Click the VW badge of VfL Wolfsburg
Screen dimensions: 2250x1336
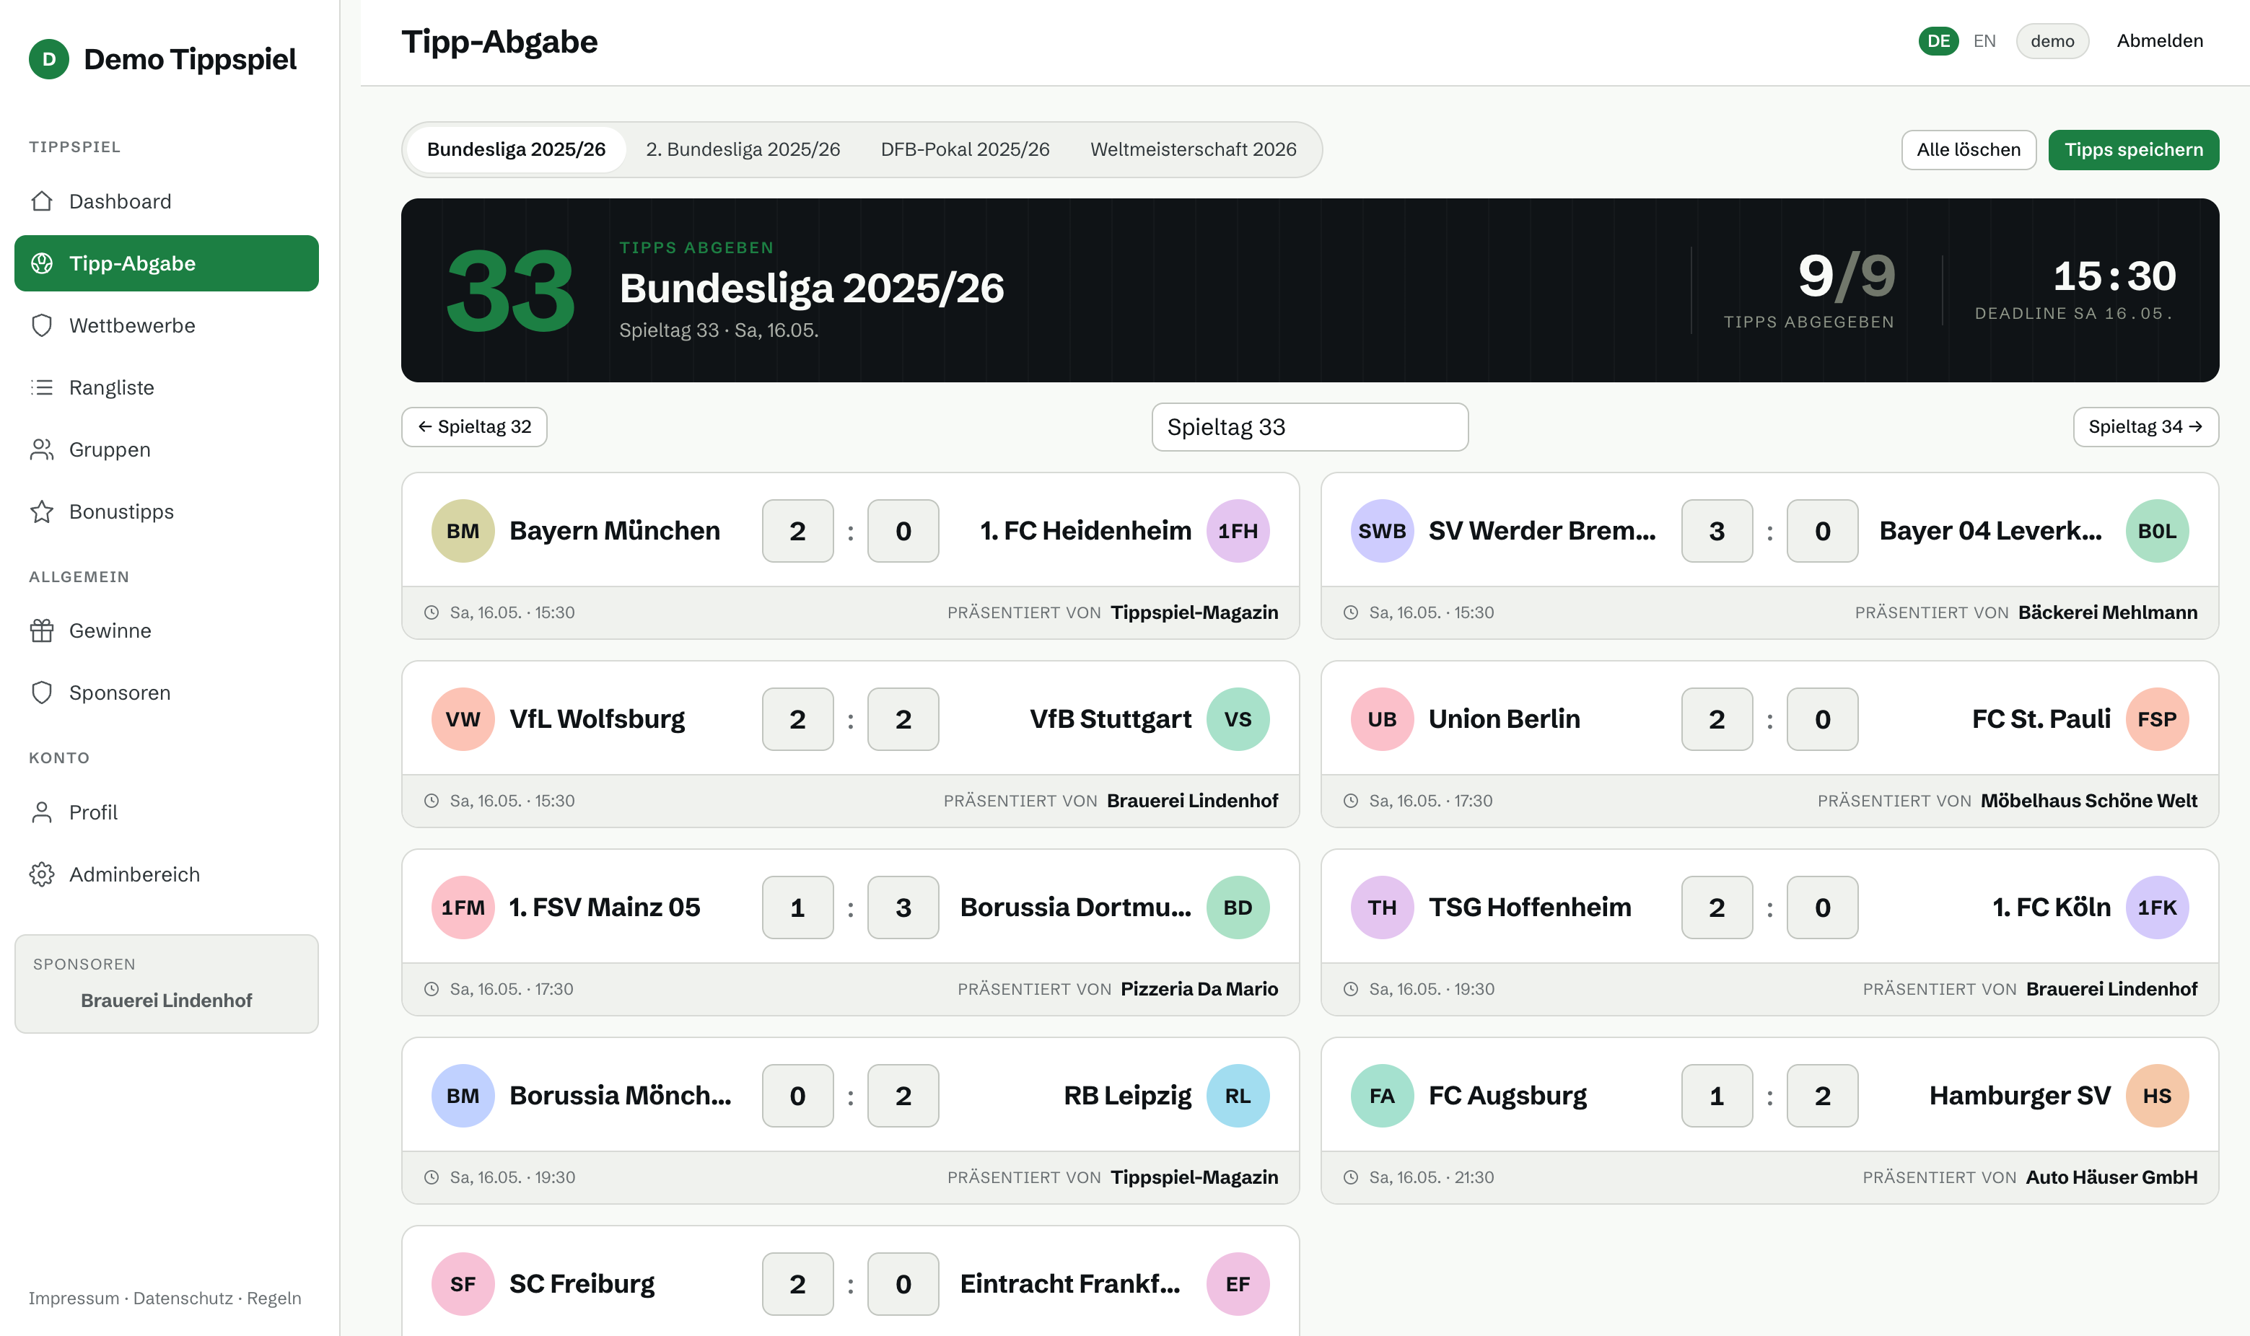coord(463,719)
